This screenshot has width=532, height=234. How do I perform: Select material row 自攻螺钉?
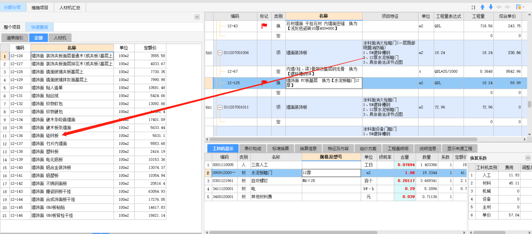pos(336,181)
